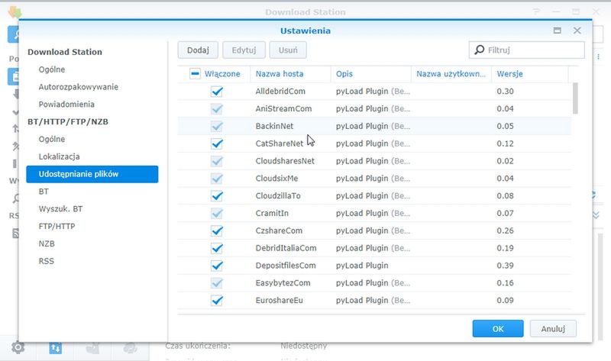Toggle the AniStreamCom checkbox
The width and height of the screenshot is (611, 361).
[x=217, y=108]
